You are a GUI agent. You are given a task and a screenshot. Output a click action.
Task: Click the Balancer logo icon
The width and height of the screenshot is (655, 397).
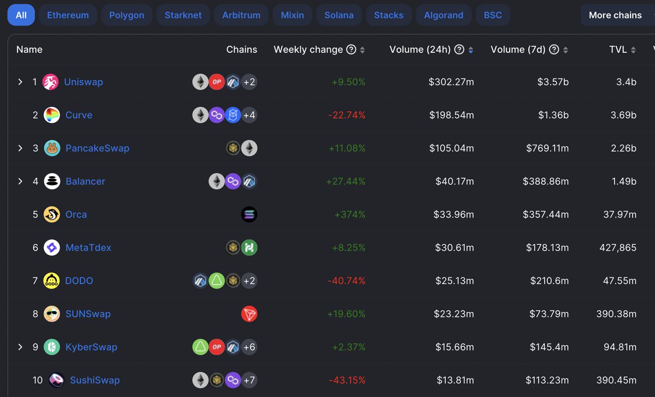point(52,181)
